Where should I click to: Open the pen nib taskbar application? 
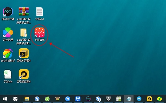[x=108, y=99]
